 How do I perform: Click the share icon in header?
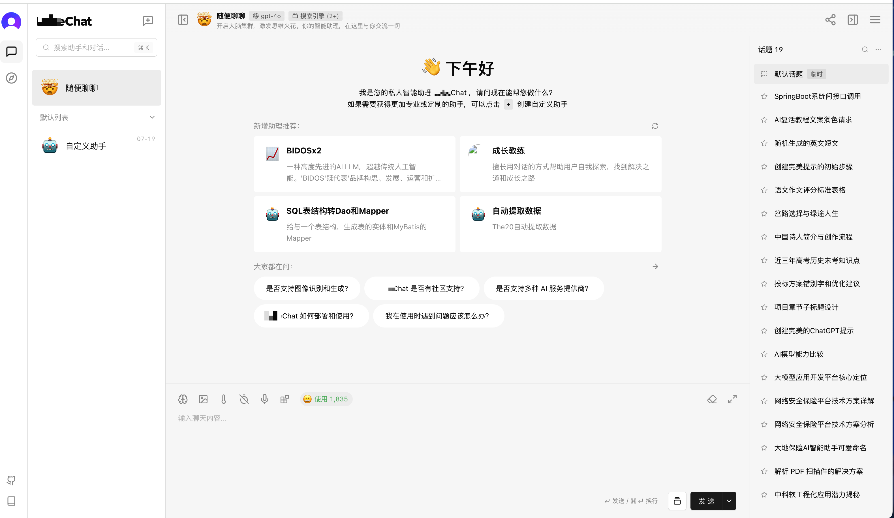click(830, 20)
